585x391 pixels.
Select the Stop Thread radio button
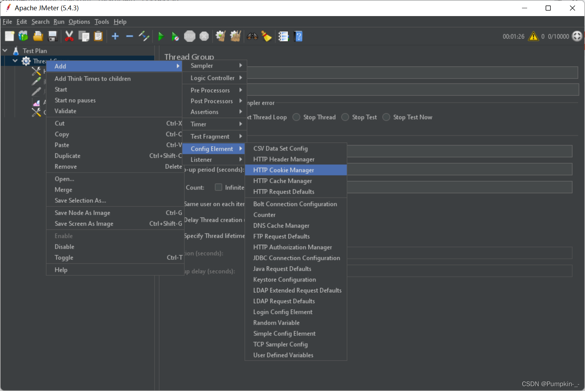tap(296, 117)
